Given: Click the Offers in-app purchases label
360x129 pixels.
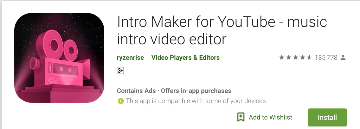Looking at the screenshot, I should [x=196, y=91].
